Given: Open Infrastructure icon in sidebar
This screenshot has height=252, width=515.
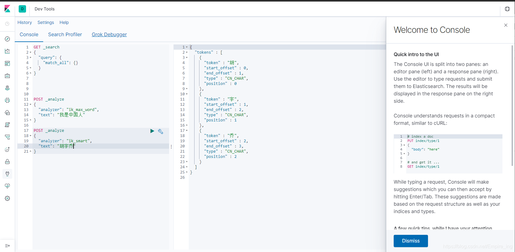Looking at the screenshot, I should click(x=7, y=113).
